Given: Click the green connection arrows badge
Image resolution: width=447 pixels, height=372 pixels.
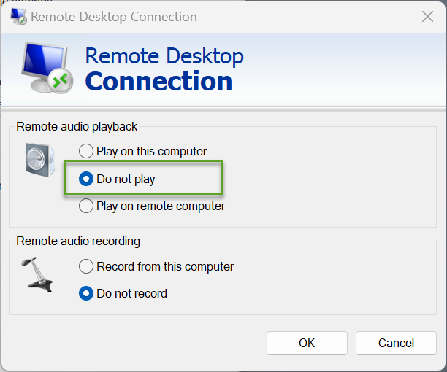Looking at the screenshot, I should 60,80.
